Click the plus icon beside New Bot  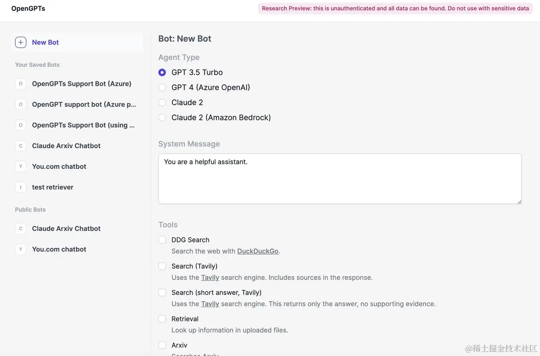21,42
